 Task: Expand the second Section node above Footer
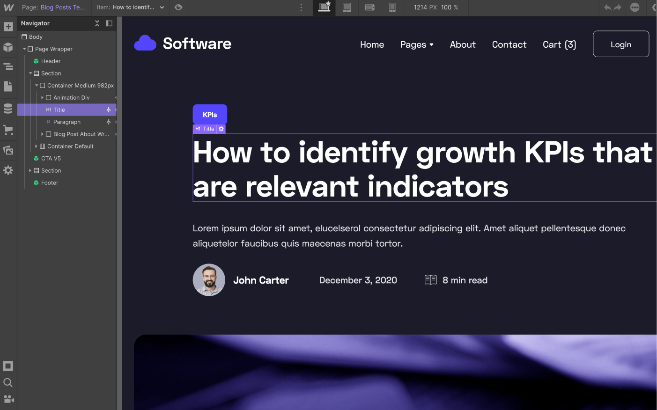pos(30,171)
